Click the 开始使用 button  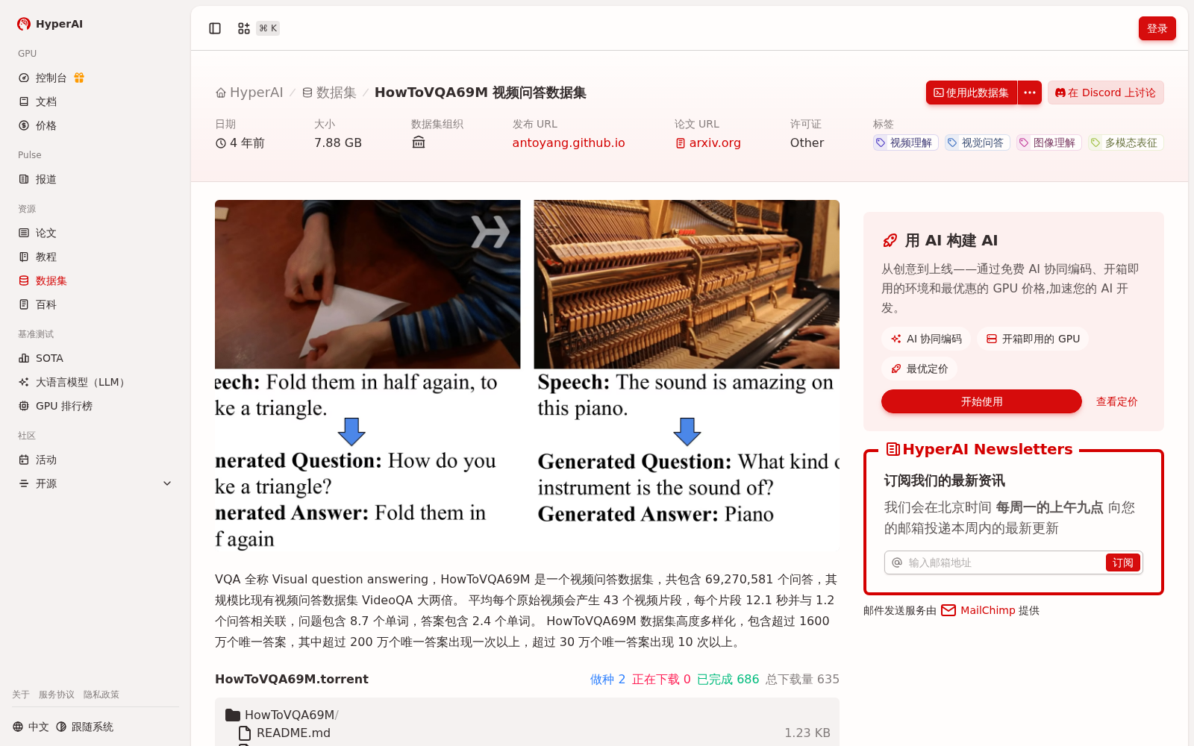click(981, 401)
